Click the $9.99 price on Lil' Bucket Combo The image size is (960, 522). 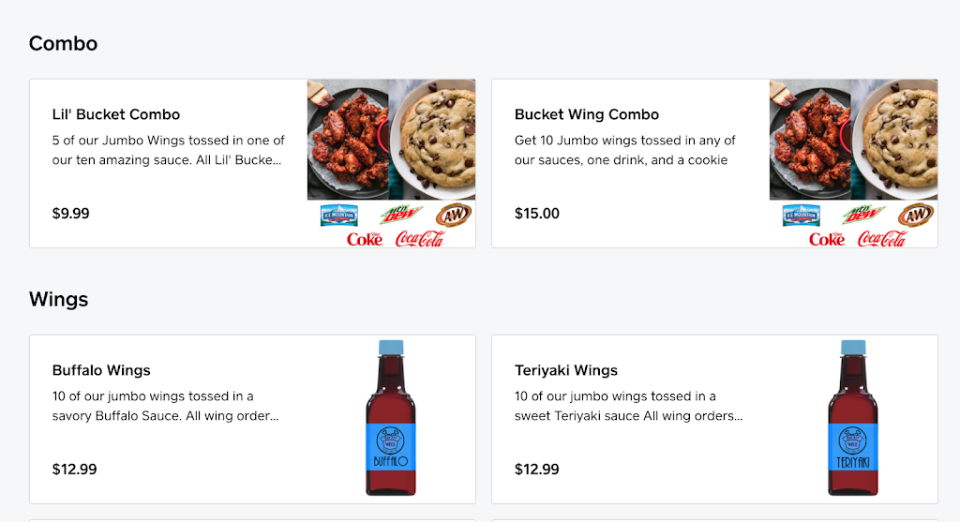[x=71, y=214]
